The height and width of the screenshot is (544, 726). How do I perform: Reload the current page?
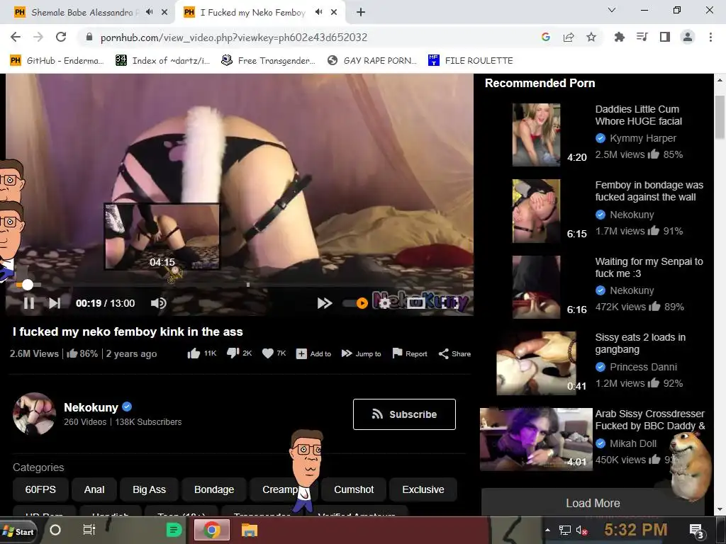tap(61, 37)
